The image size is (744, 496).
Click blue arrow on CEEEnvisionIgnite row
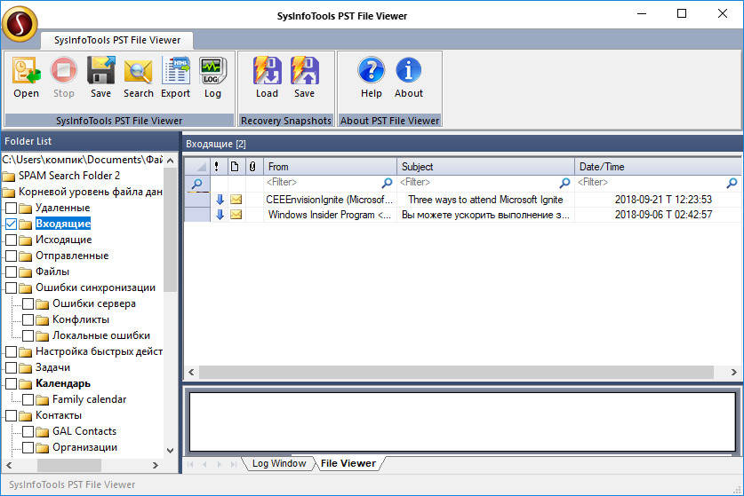click(220, 200)
